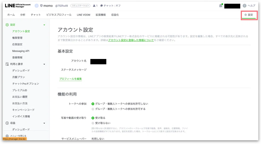This screenshot has height=144, width=261.
Task: Click the 収益 dollar coin icon
Action: click(x=7, y=123)
